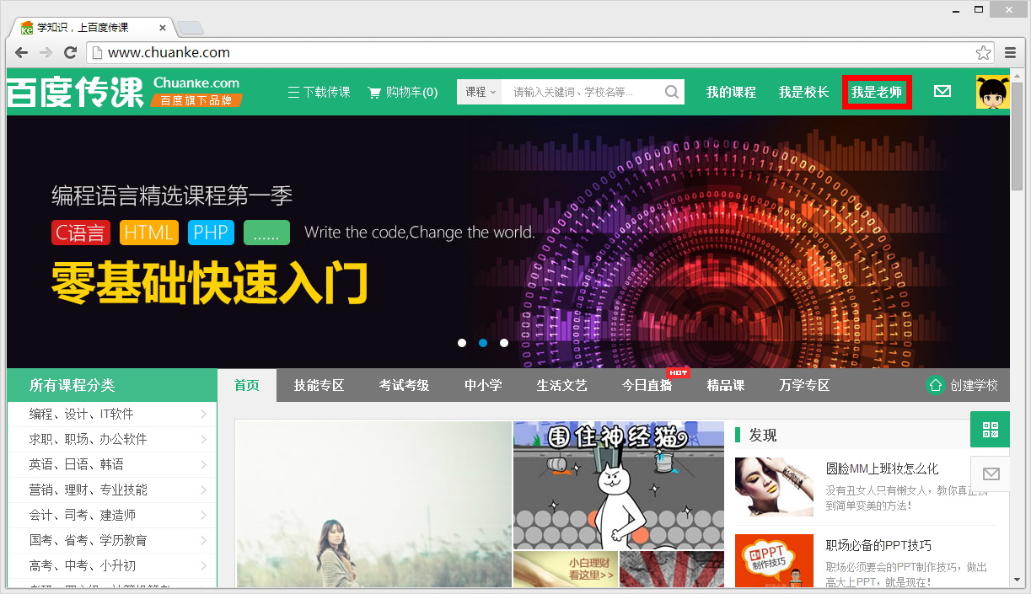The height and width of the screenshot is (594, 1031).
Task: Open the shopping cart 购物车
Action: coord(402,92)
